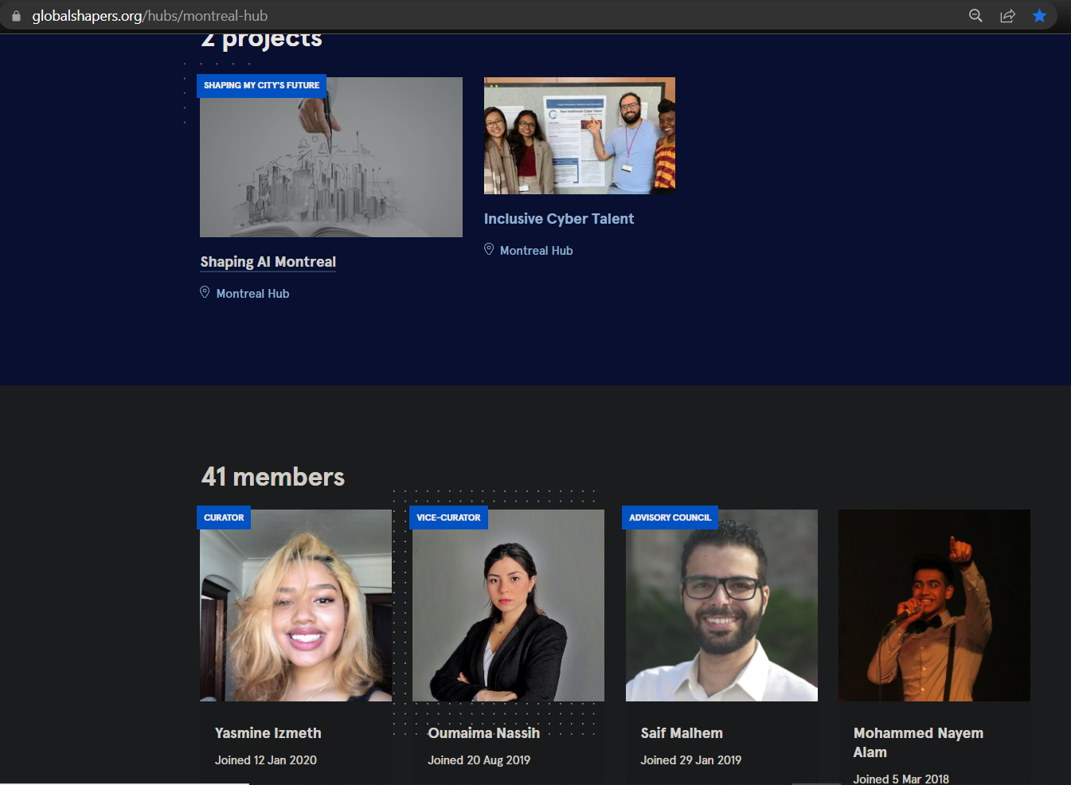Open the Shaping AI Montreal project link
Image resolution: width=1071 pixels, height=785 pixels.
[x=268, y=262]
